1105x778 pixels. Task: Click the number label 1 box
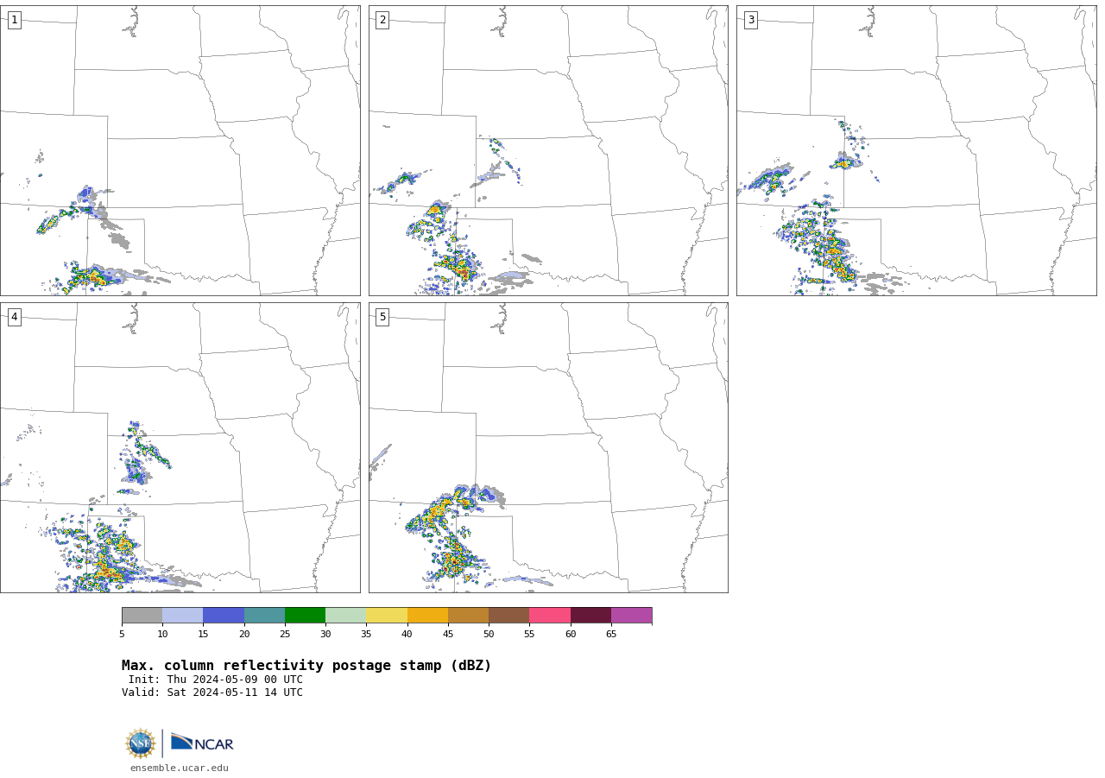coord(14,20)
